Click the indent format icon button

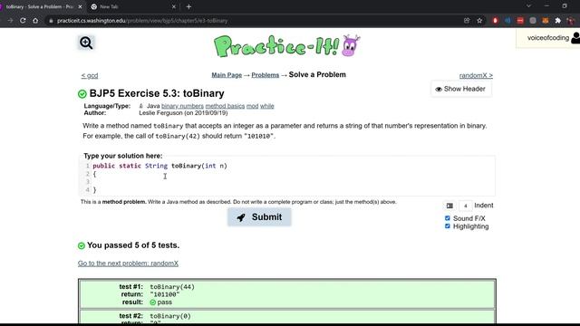(449, 206)
